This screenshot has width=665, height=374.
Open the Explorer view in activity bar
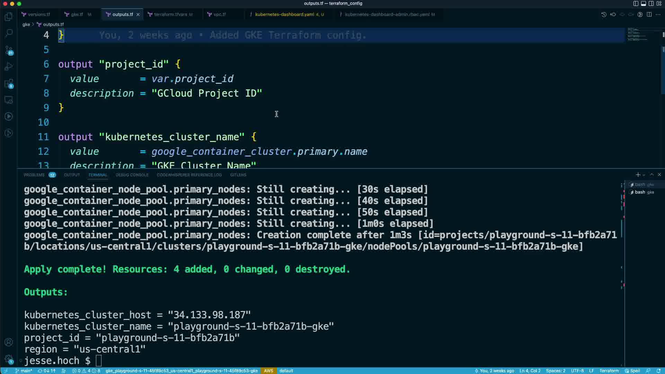pos(9,17)
